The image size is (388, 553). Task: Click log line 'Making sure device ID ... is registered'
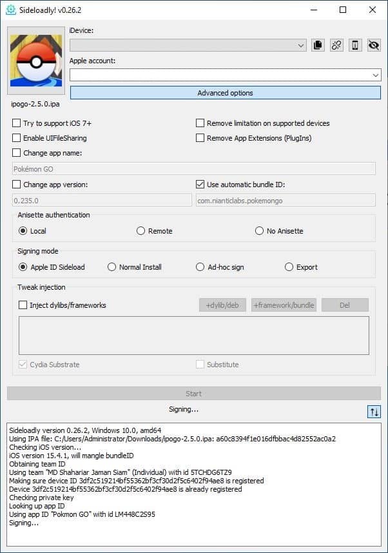tap(137, 481)
